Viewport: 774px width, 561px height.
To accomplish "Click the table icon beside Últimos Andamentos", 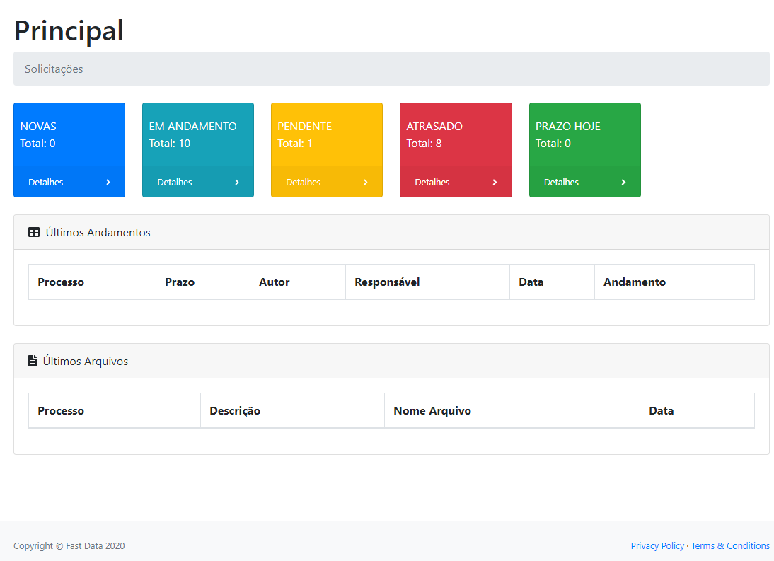I will coord(34,232).
